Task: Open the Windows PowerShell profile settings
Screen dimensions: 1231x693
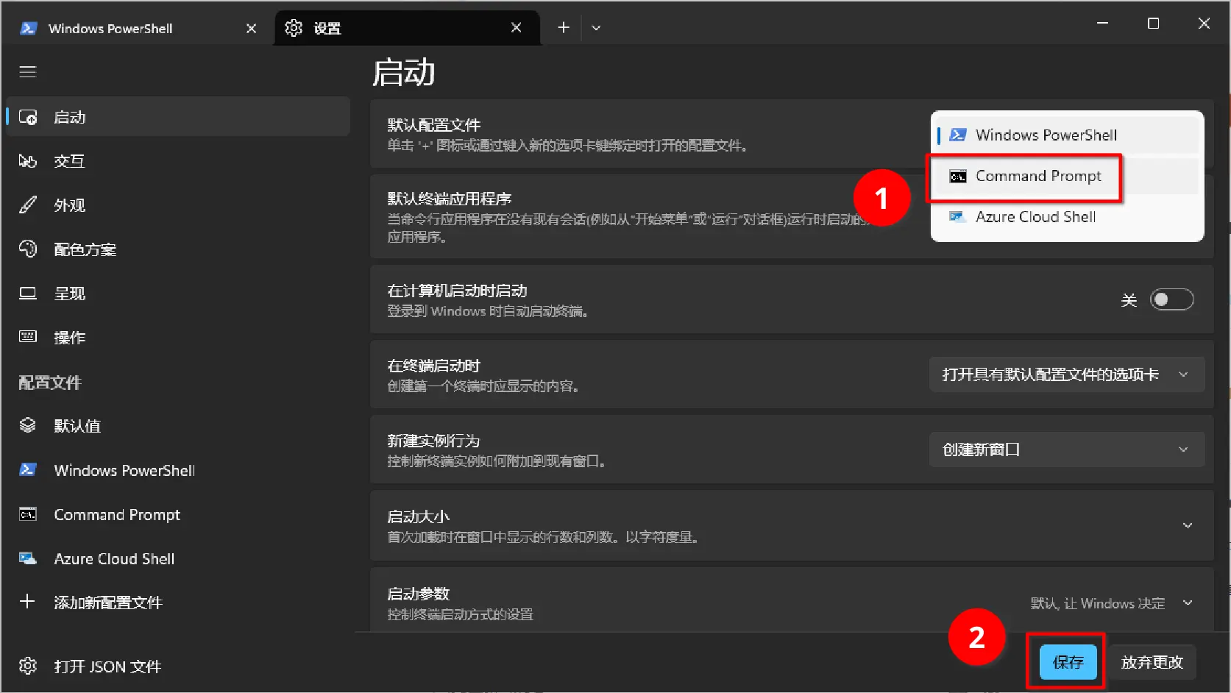Action: tap(178, 470)
